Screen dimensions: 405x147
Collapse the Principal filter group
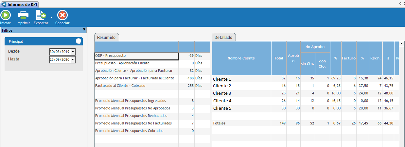[x=78, y=41]
